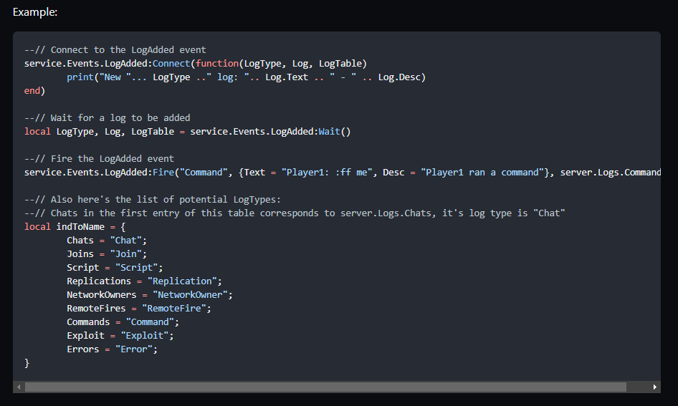Click the print statement line starting with "print("New "..."
Image resolution: width=678 pixels, height=406 pixels.
click(x=246, y=77)
